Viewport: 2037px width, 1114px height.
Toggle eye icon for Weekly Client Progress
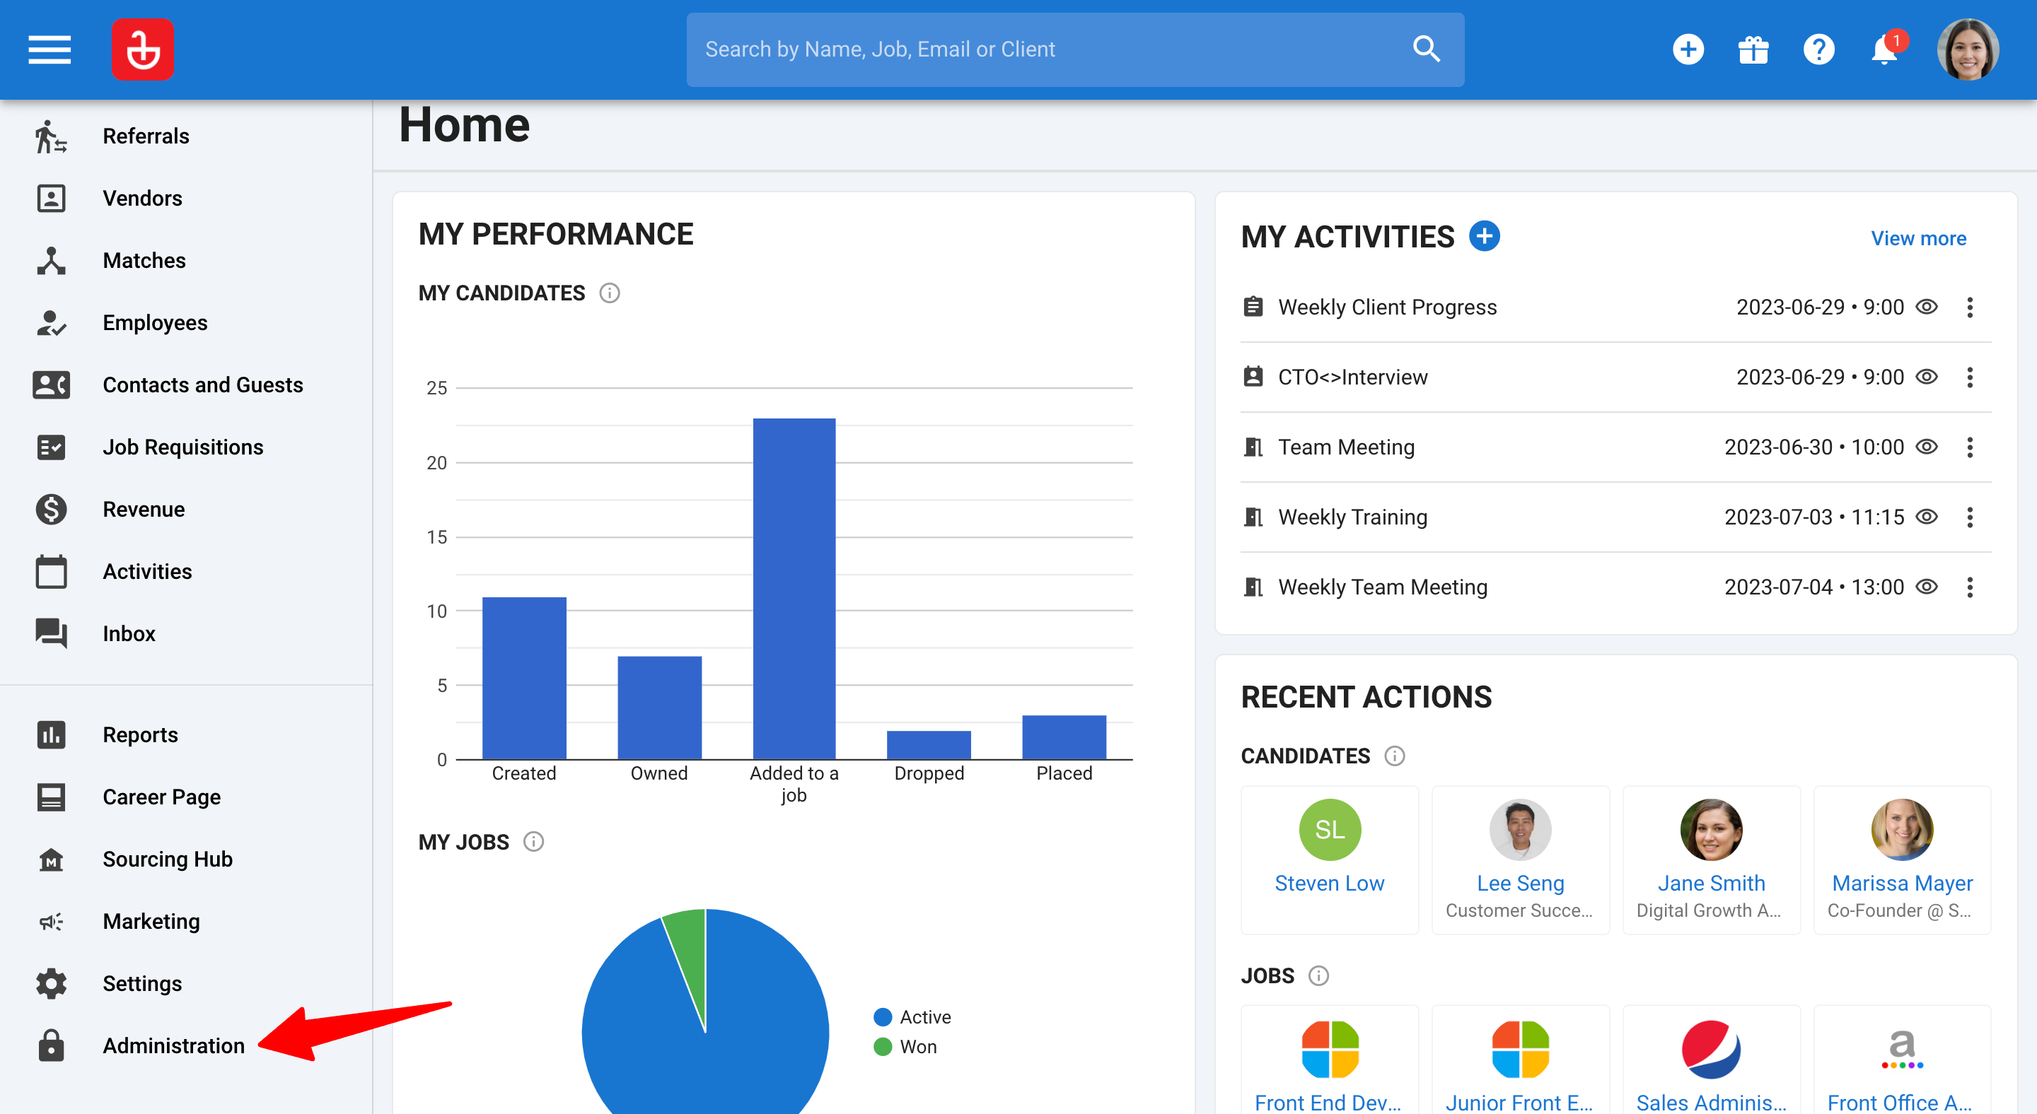[x=1926, y=307]
